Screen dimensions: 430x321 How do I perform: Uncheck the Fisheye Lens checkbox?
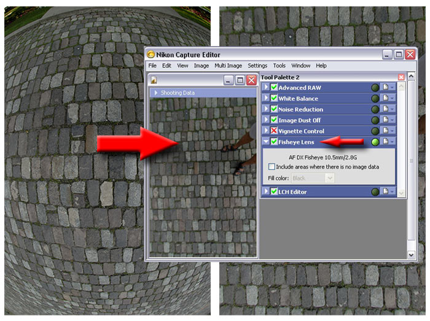click(x=274, y=141)
